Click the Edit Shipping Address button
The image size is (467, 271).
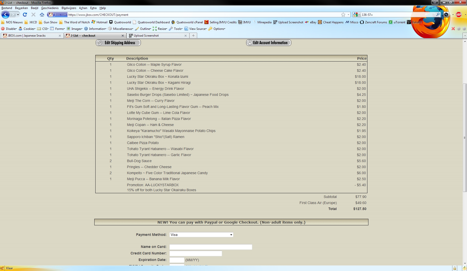[x=118, y=43]
